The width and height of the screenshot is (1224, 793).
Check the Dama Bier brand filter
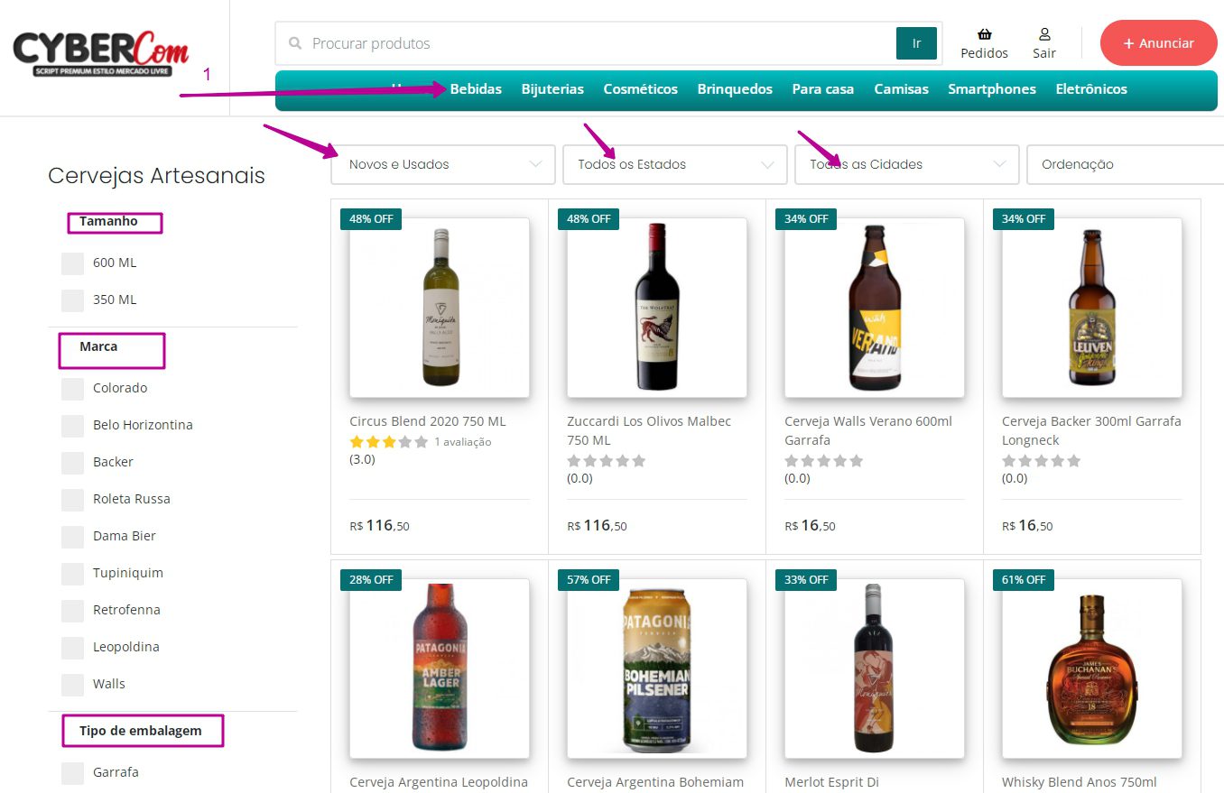tap(72, 537)
